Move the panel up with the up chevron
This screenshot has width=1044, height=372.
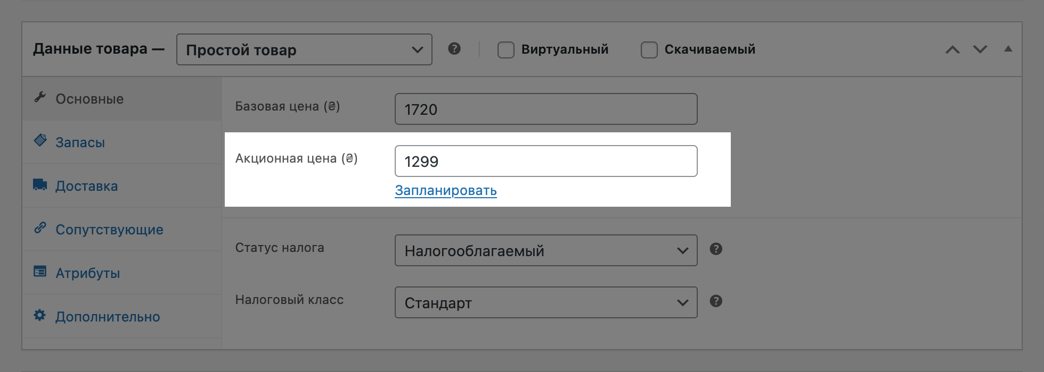coord(952,49)
